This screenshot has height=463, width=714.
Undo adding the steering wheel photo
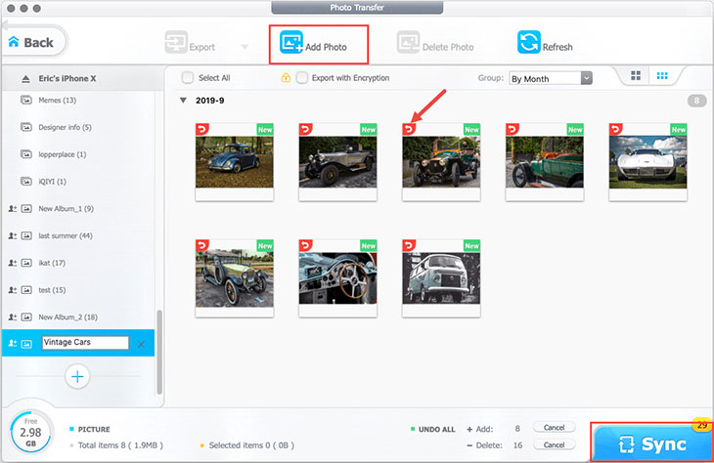[x=305, y=245]
